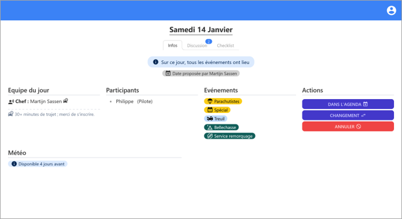The height and width of the screenshot is (219, 402).
Task: Click info icon in events notice banner
Action: (x=156, y=62)
